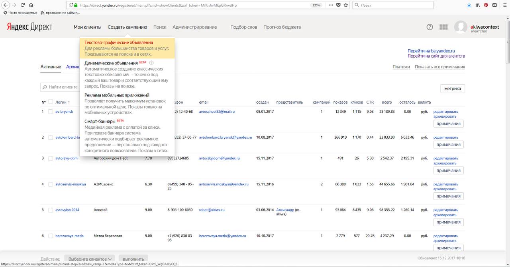Reload the page with the refresh icon
This screenshot has width=510, height=267.
click(x=22, y=5)
